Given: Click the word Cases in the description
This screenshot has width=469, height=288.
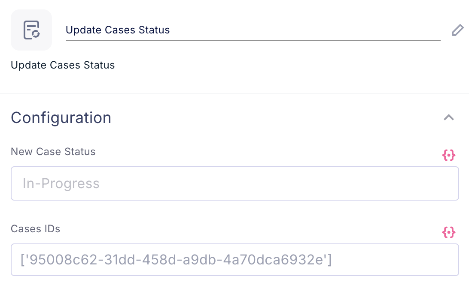Looking at the screenshot, I should [66, 65].
